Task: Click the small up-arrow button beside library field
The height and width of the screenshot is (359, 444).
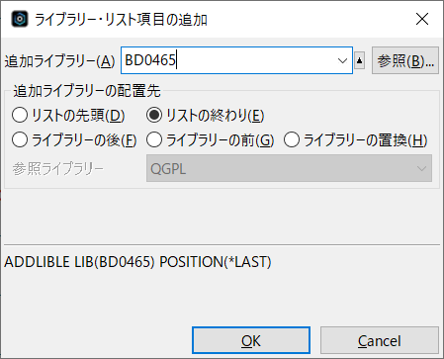Action: (x=359, y=60)
